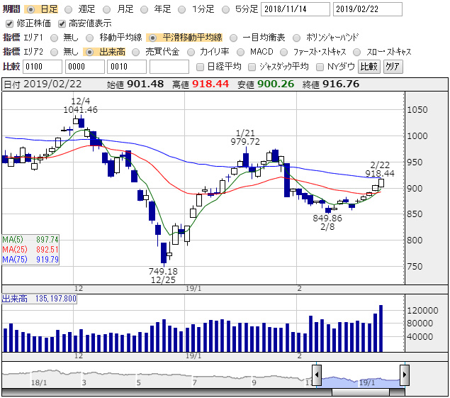The height and width of the screenshot is (398, 450).
Task: Toggle the 修正株価 checkbox
Action: (x=9, y=23)
